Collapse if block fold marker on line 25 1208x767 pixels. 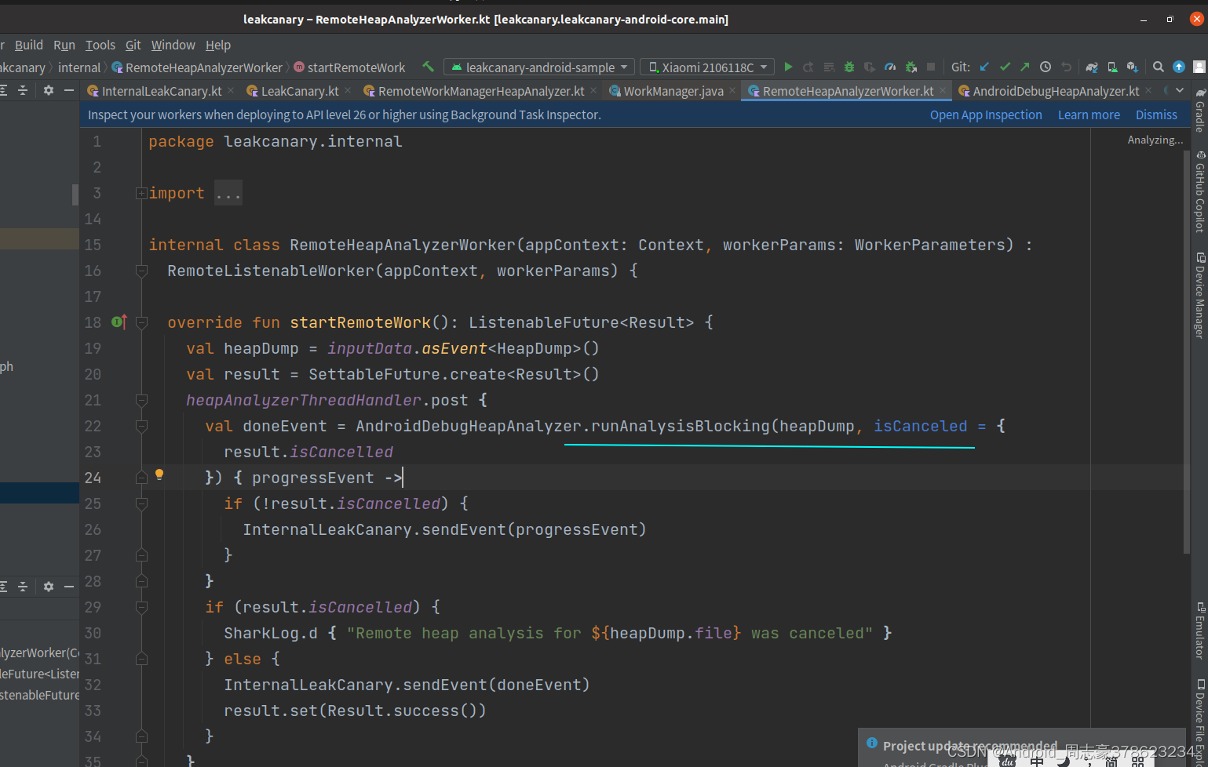coord(141,503)
